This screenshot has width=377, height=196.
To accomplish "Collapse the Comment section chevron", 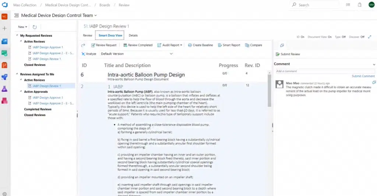I will tap(374, 64).
